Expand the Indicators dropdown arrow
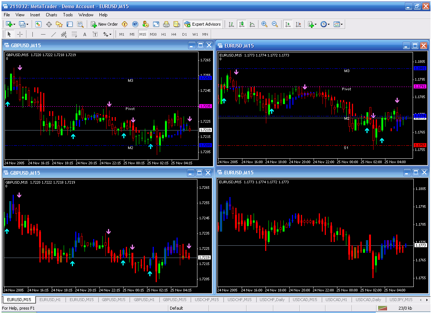 [316, 25]
